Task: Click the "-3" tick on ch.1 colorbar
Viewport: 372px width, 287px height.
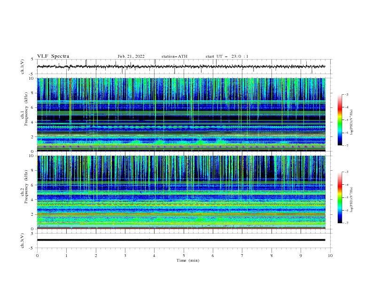Action: click(346, 94)
